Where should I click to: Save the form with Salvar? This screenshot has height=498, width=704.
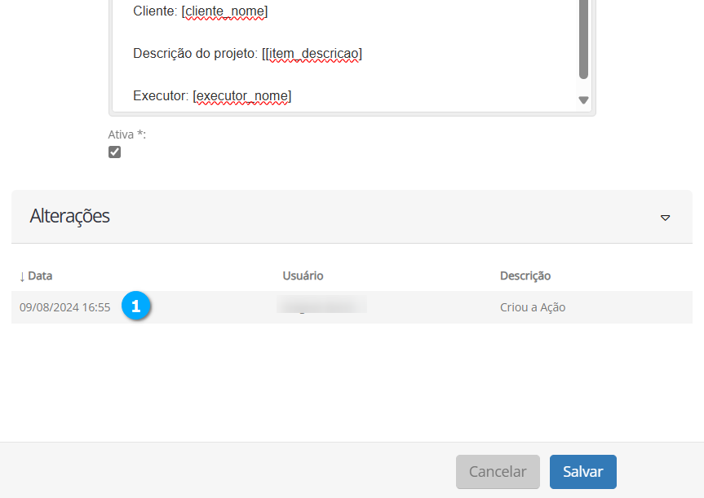(x=582, y=472)
